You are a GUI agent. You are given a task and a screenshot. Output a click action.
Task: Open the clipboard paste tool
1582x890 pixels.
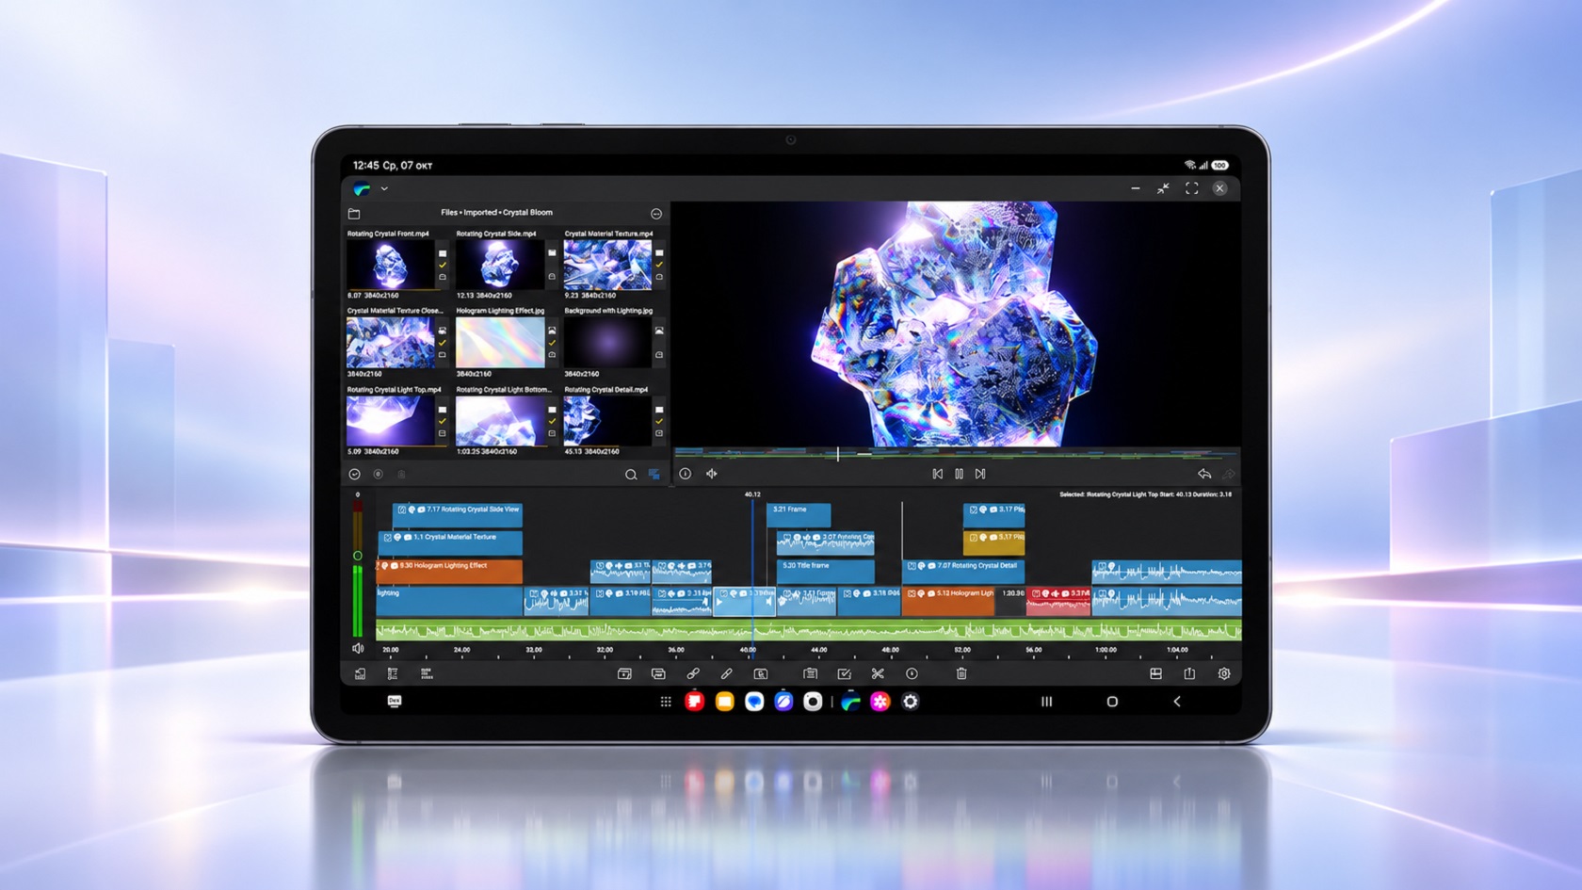point(810,673)
